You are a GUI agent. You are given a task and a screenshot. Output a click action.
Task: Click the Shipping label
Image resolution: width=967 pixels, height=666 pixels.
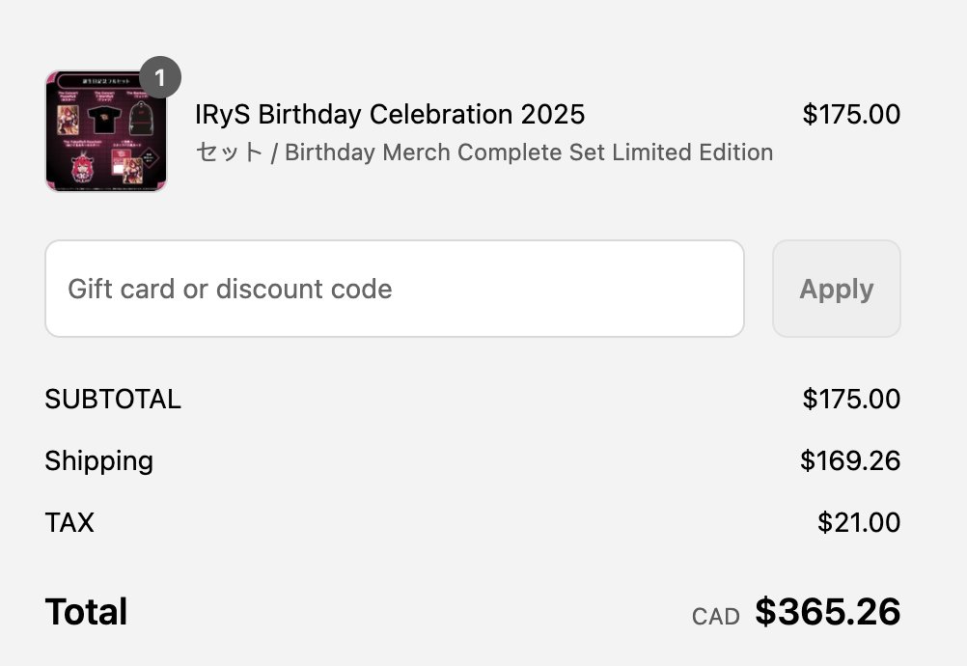tap(98, 461)
